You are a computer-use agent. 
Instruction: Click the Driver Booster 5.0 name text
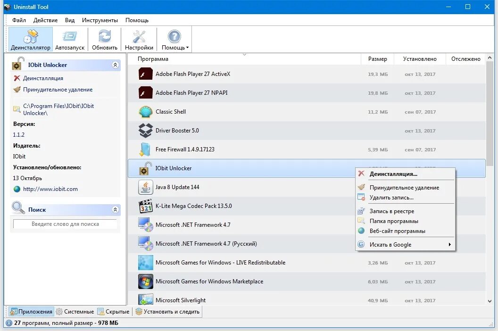click(177, 131)
